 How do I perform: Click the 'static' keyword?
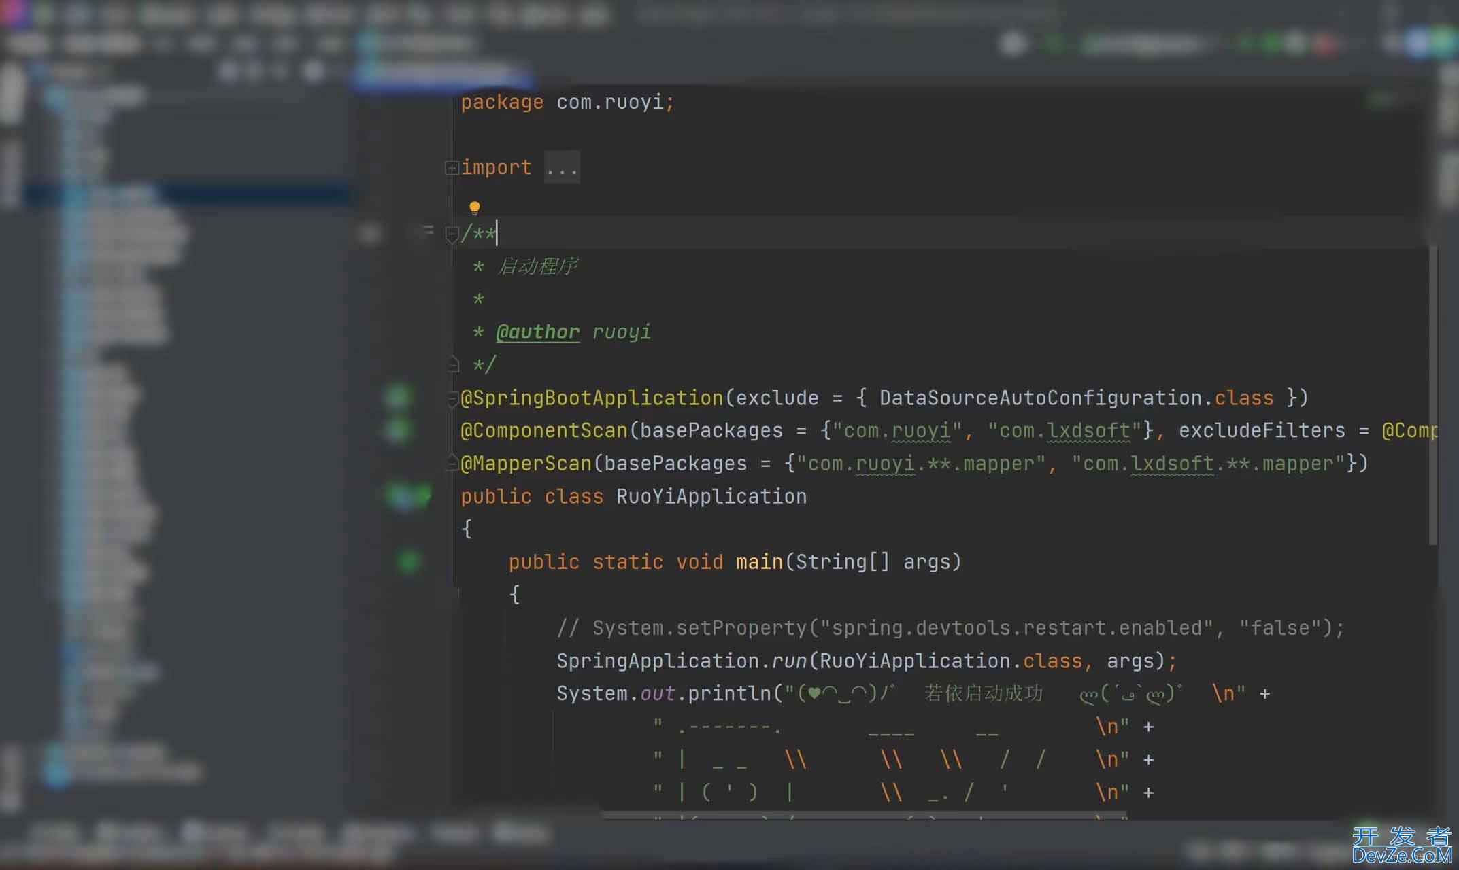(627, 563)
